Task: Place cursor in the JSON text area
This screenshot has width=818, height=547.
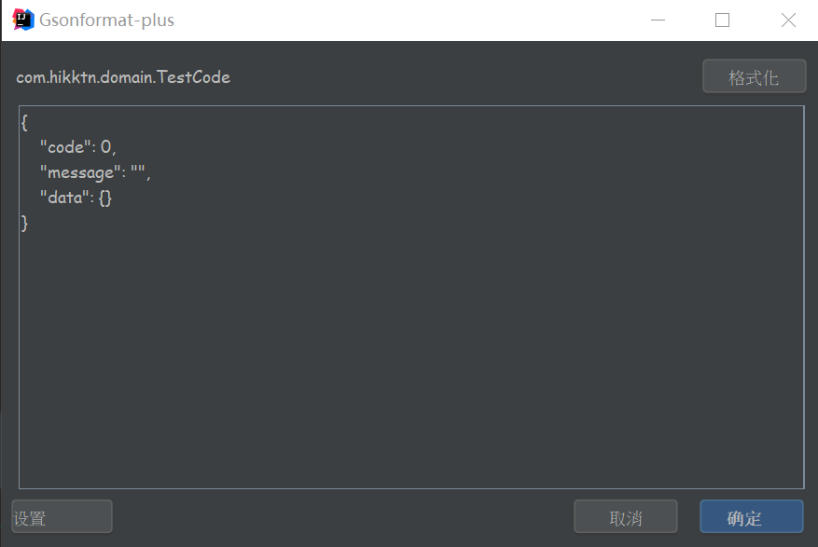Action: click(x=411, y=297)
